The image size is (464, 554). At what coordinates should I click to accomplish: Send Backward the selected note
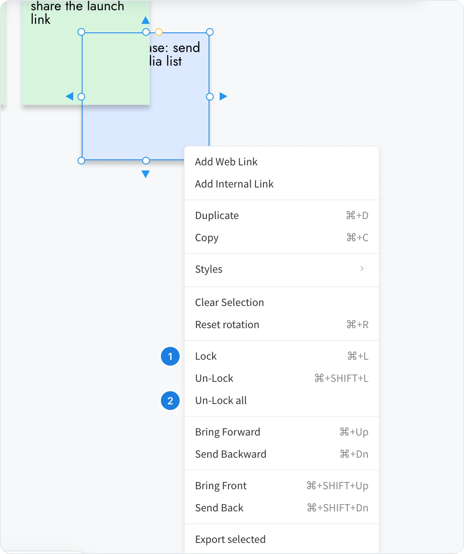point(281,454)
